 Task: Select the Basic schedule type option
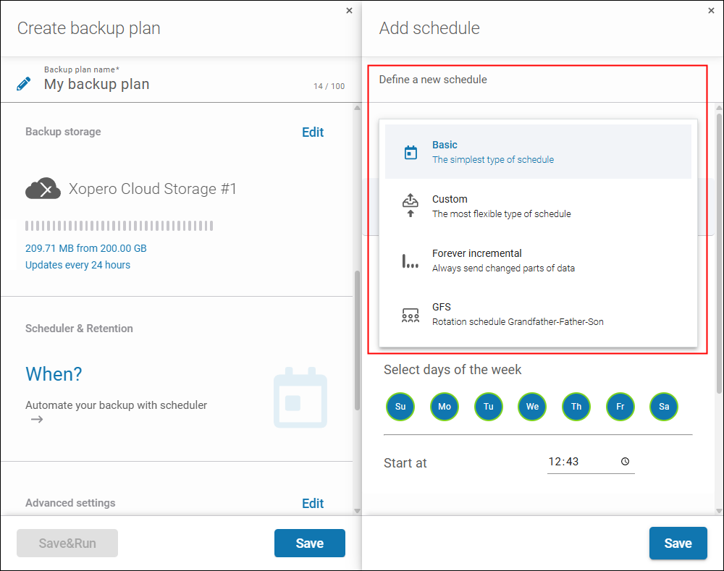[539, 152]
